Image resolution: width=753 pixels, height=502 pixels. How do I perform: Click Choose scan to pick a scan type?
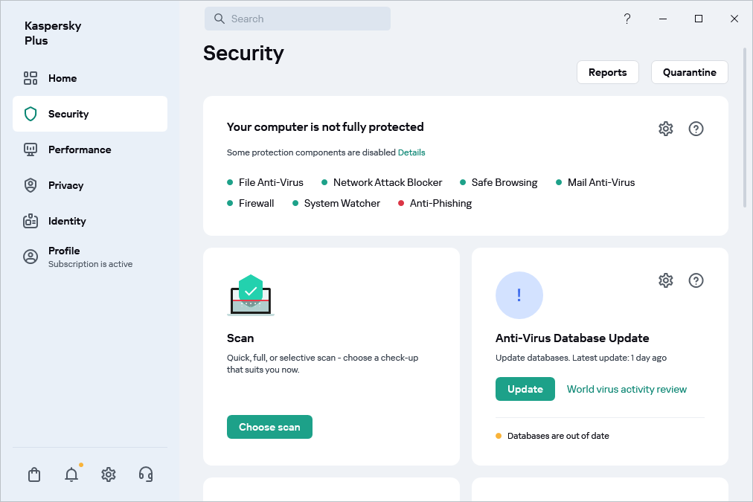point(269,426)
